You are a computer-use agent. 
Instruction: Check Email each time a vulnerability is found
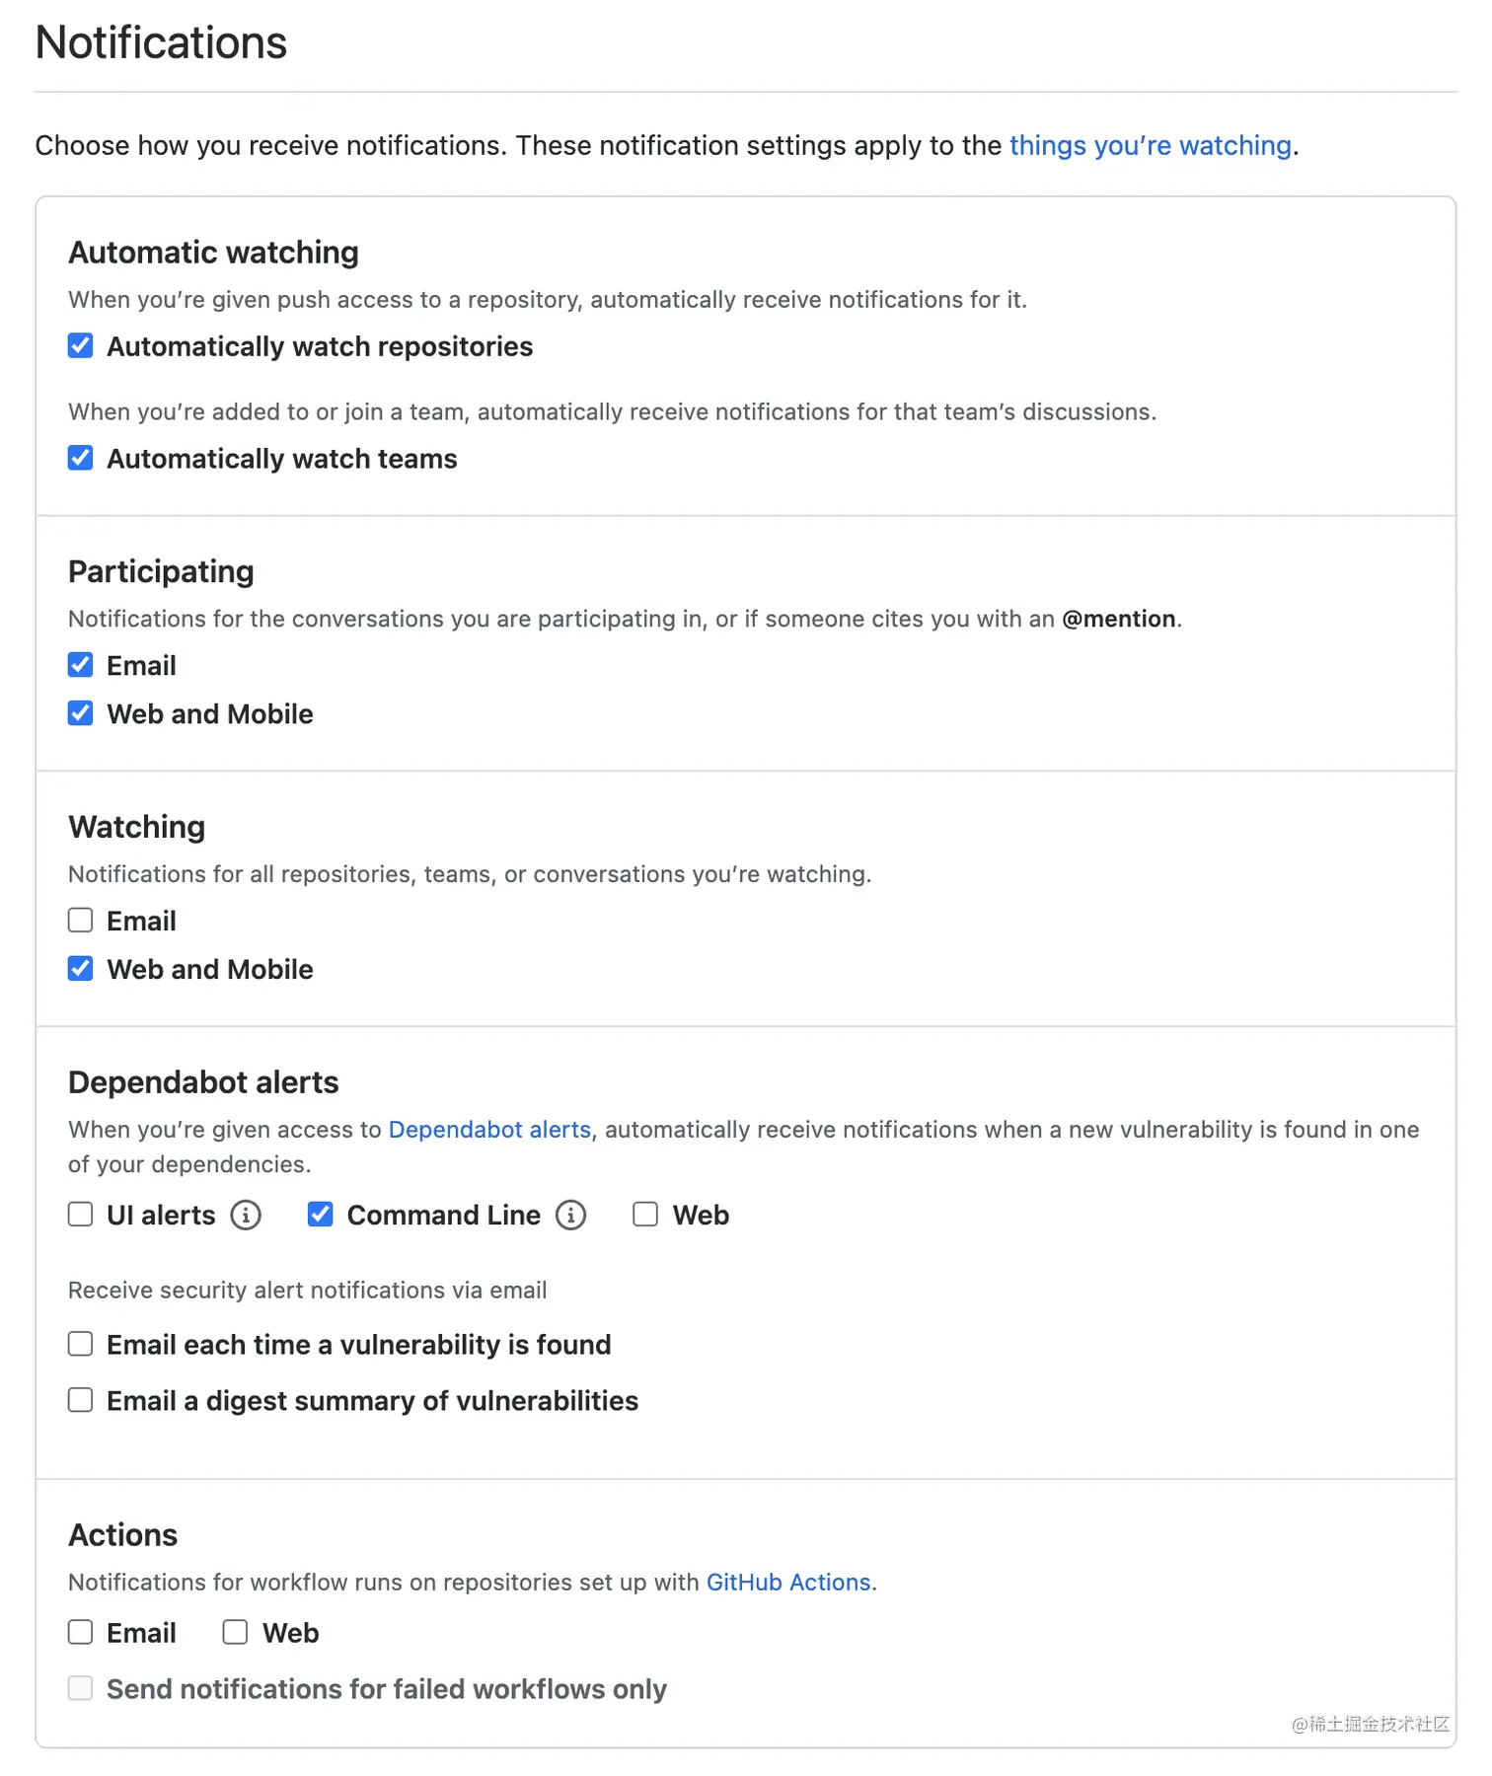[x=80, y=1344]
